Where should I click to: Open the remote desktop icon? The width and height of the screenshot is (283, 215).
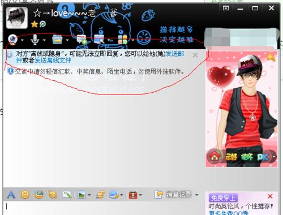[x=99, y=40]
